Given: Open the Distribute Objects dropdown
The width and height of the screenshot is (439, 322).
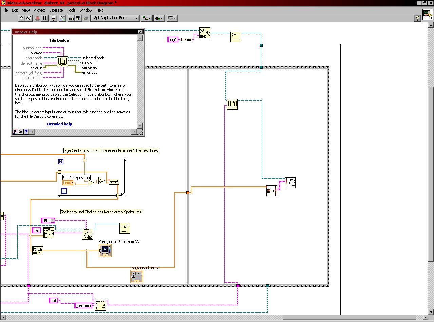Looking at the screenshot, I should [x=159, y=18].
